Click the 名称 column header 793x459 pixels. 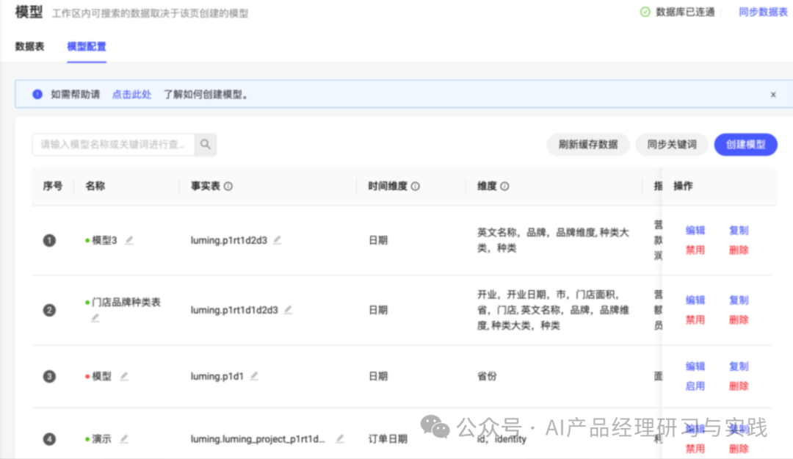coord(95,187)
